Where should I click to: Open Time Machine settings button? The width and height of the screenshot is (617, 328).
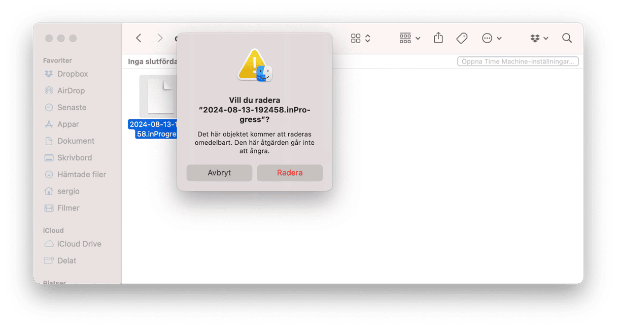tap(518, 61)
